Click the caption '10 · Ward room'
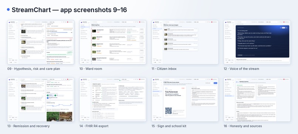The image size is (298, 134). tap(91, 69)
